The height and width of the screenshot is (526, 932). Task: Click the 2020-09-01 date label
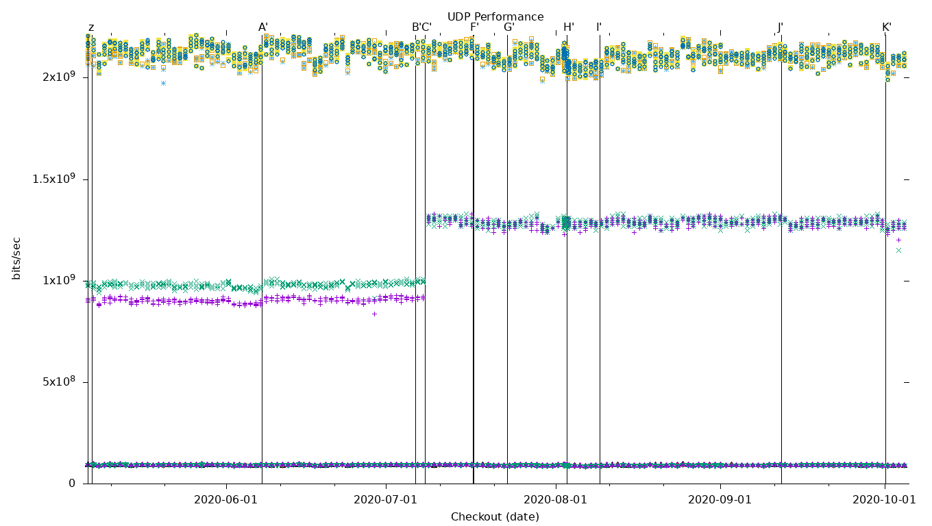(x=720, y=500)
